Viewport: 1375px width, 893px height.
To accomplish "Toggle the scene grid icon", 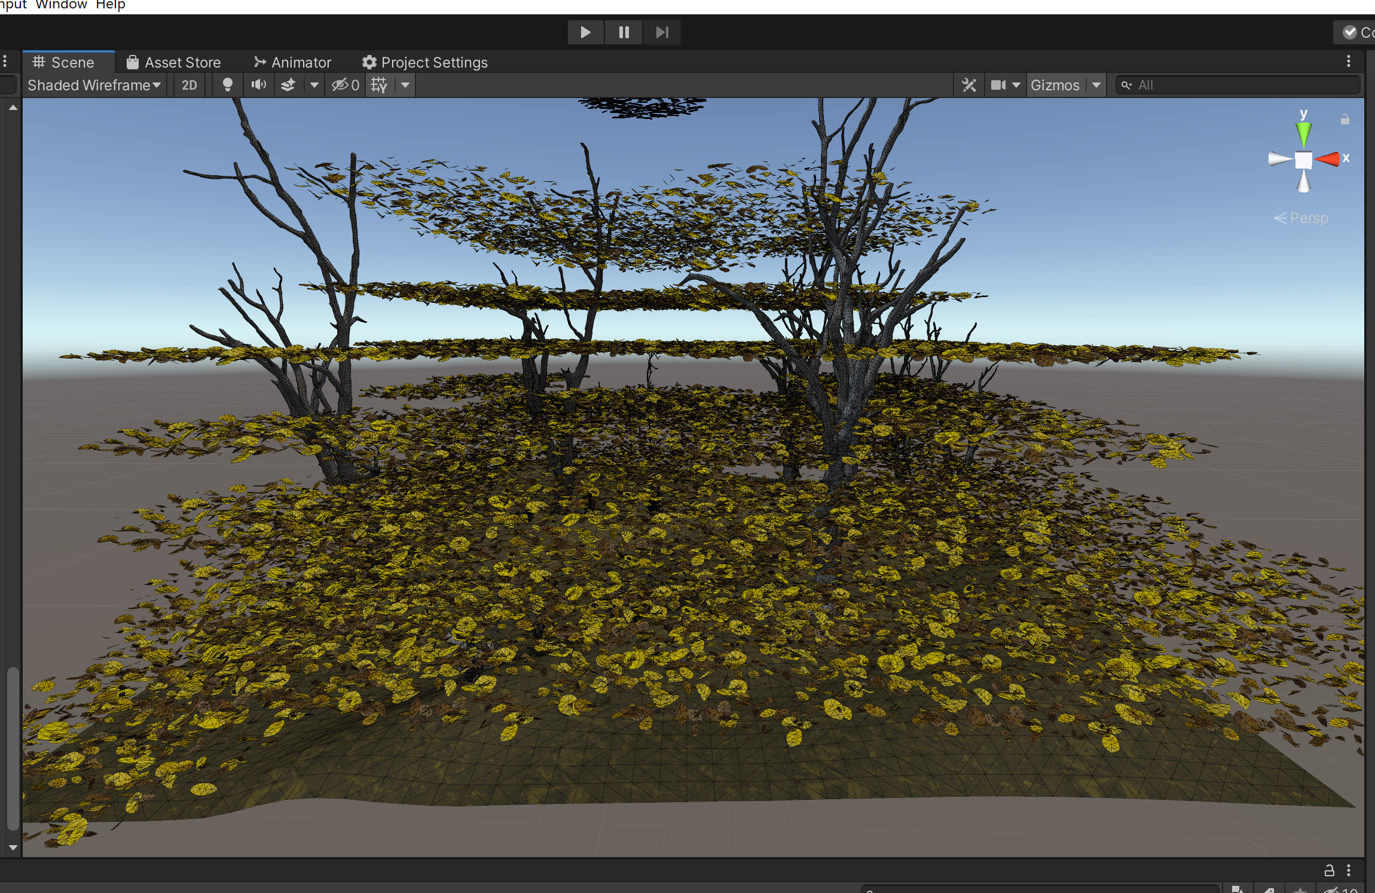I will point(379,85).
